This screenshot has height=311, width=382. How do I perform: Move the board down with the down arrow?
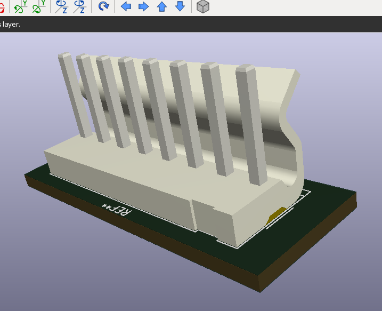coord(180,6)
